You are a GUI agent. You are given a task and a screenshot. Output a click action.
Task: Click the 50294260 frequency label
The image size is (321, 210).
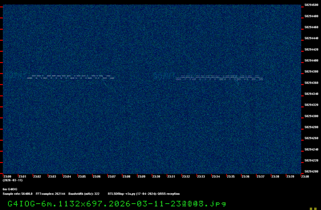point(311,138)
